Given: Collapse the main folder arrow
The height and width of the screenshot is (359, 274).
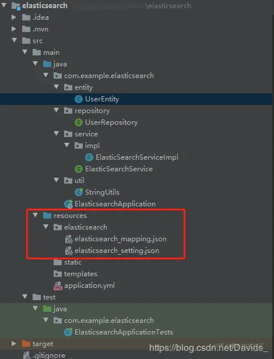Looking at the screenshot, I should coord(25,52).
